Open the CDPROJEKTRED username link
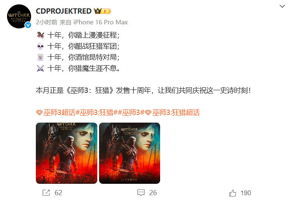 (64, 11)
